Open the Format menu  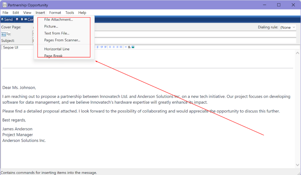[55, 12]
